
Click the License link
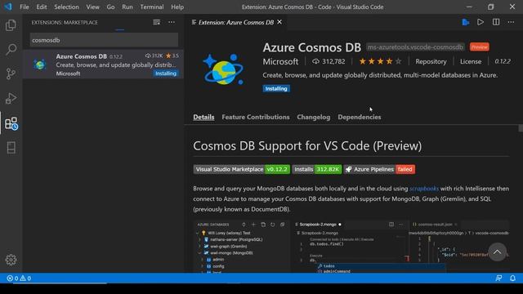pos(471,62)
